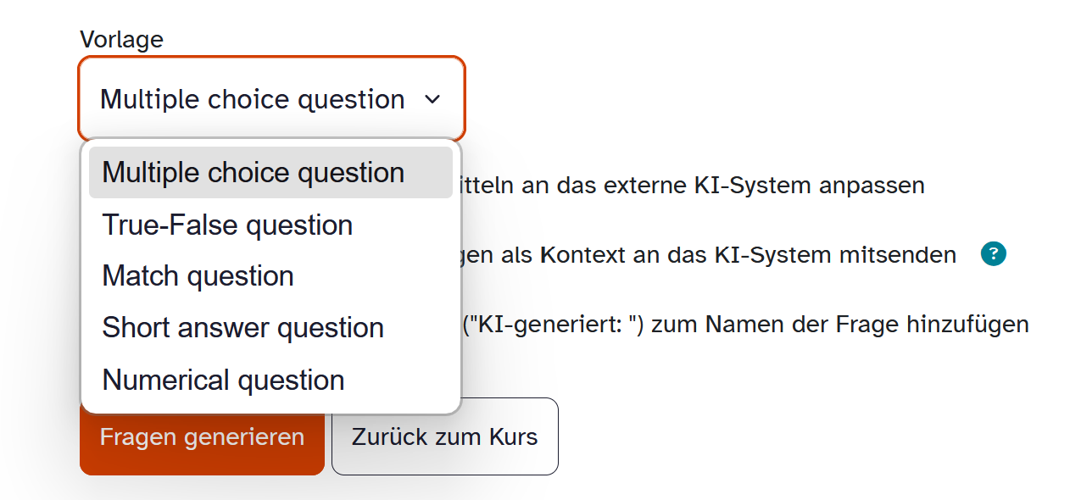Screen dimensions: 1081x500
Task: Select the 'Short answer question' option
Action: pyautogui.click(x=242, y=328)
